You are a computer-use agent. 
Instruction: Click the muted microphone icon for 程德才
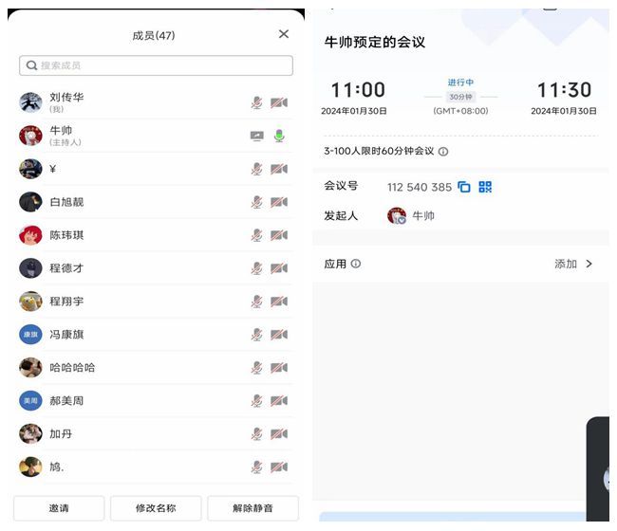click(257, 268)
